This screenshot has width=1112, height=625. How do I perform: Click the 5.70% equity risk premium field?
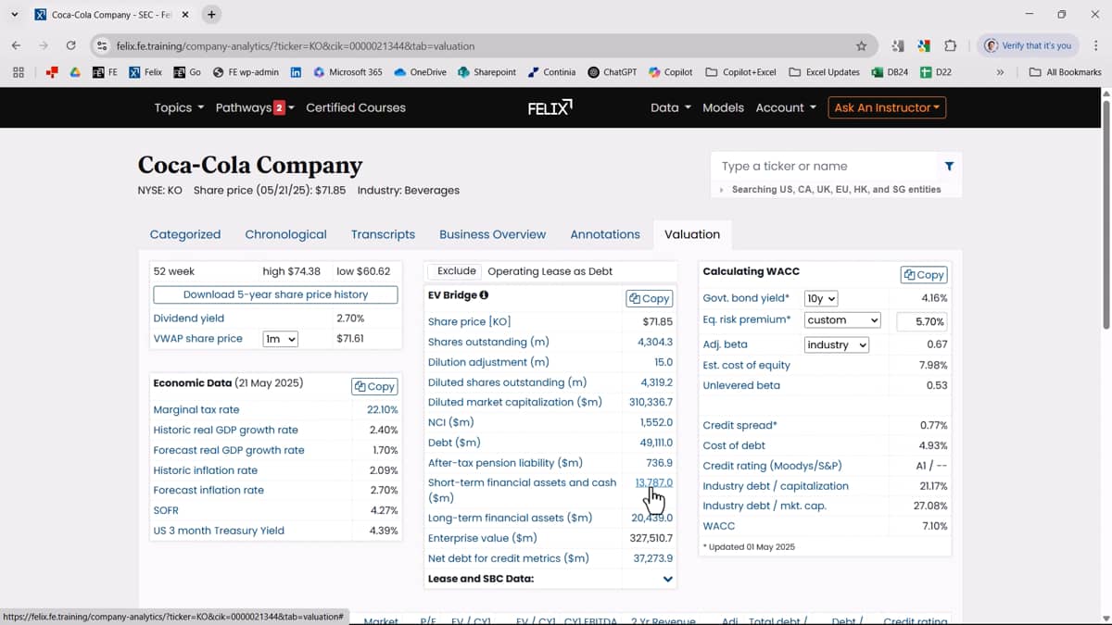pos(921,321)
